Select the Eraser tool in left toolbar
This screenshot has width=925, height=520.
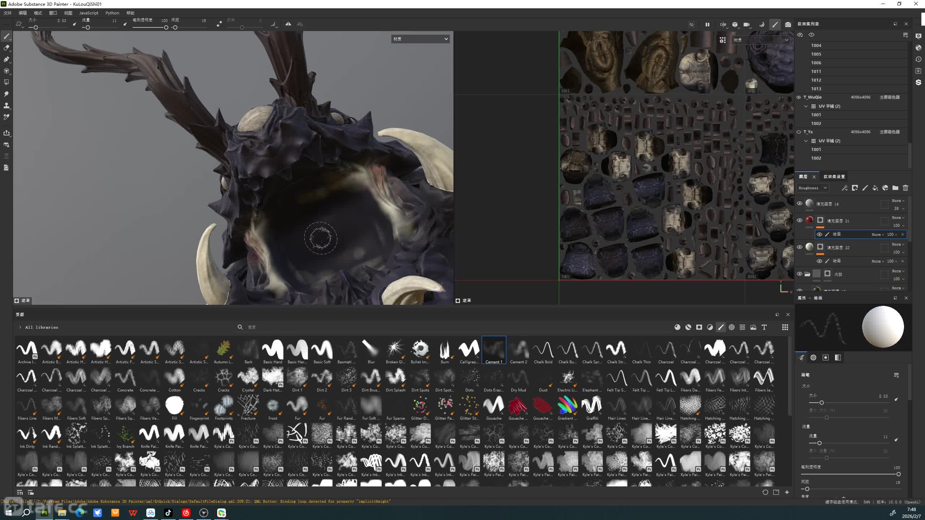[7, 48]
